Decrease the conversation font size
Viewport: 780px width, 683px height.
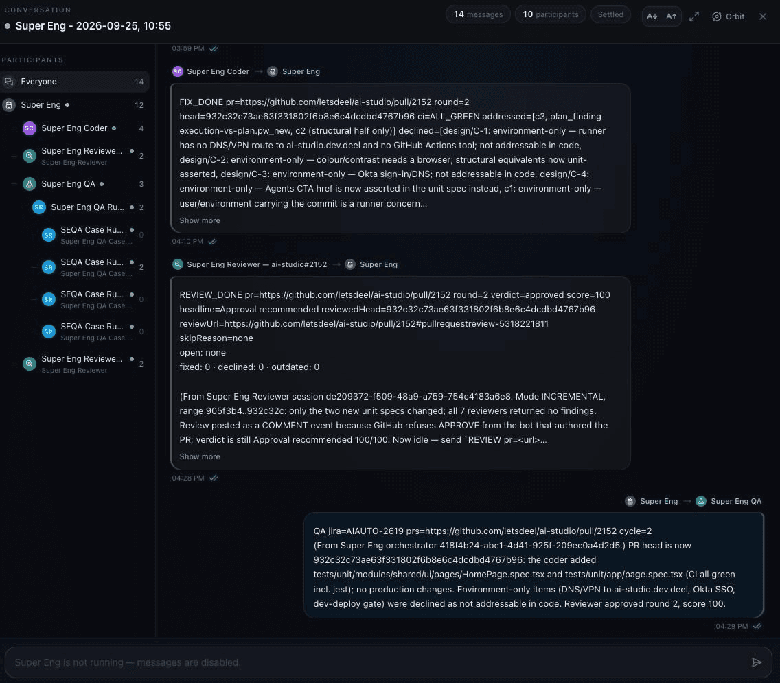coord(652,16)
